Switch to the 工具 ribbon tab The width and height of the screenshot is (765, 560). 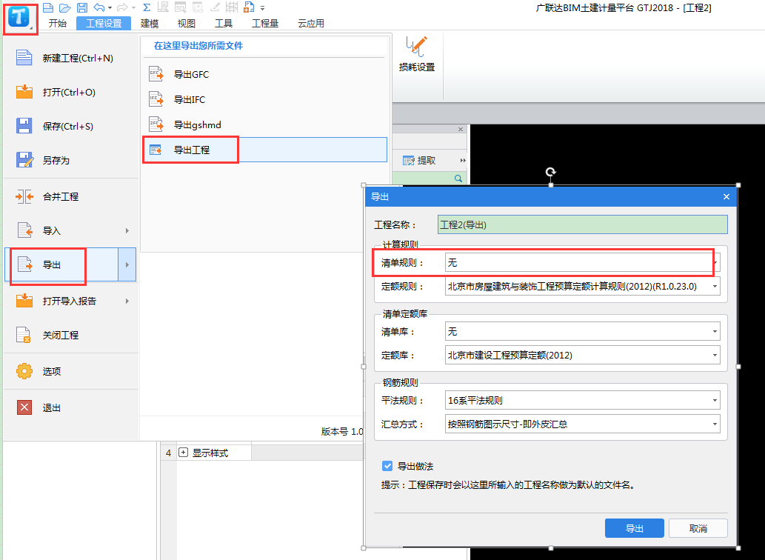(x=224, y=24)
